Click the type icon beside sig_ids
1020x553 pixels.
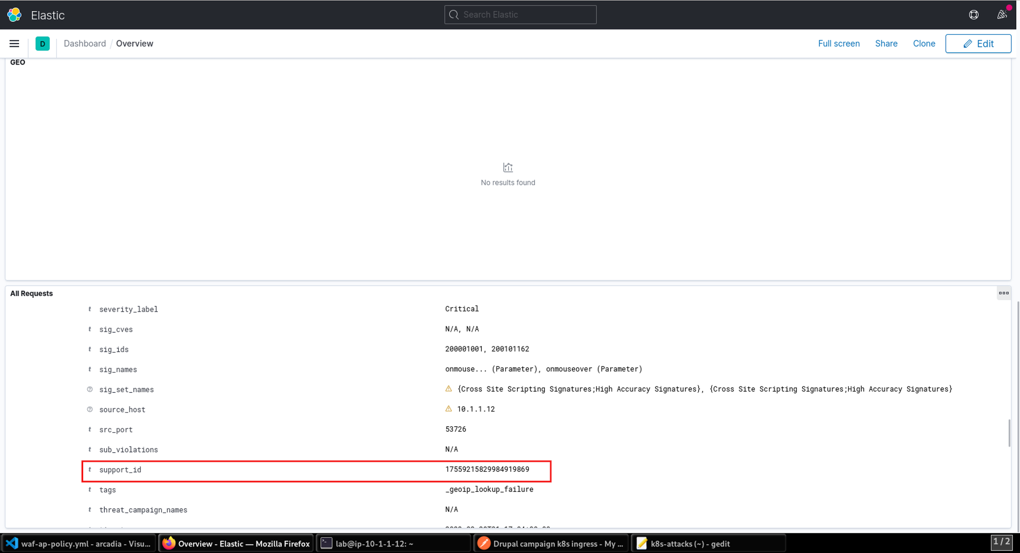[90, 349]
